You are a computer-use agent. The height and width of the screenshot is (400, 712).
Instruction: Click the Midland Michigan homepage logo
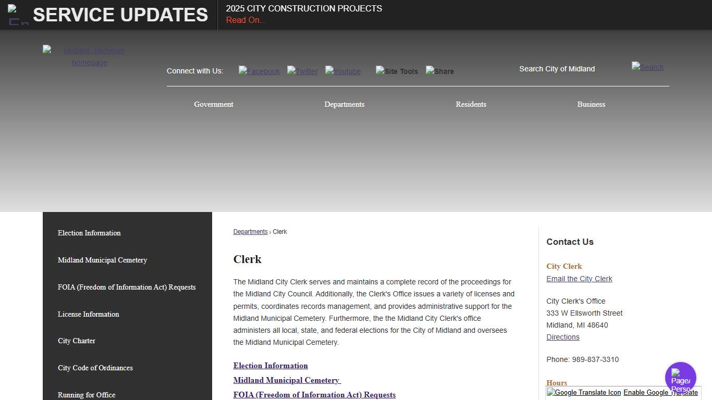coord(89,56)
